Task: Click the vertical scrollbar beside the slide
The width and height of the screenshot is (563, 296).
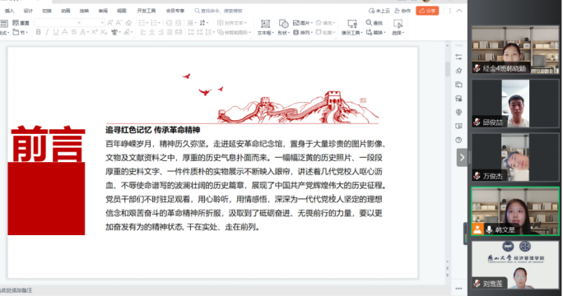Action: point(448,69)
